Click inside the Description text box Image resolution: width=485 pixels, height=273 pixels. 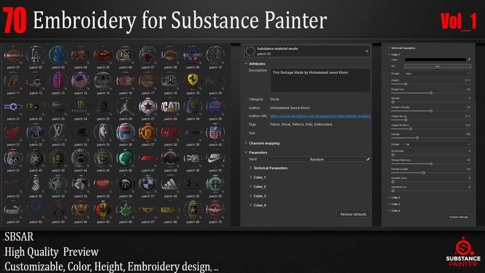[320, 80]
